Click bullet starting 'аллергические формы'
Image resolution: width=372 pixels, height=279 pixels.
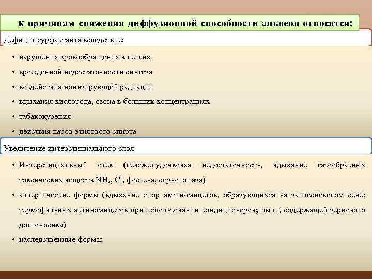[x=192, y=210]
